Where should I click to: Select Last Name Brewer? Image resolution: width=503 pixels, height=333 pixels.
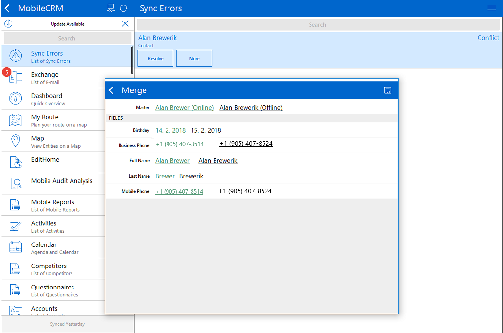[x=165, y=176]
